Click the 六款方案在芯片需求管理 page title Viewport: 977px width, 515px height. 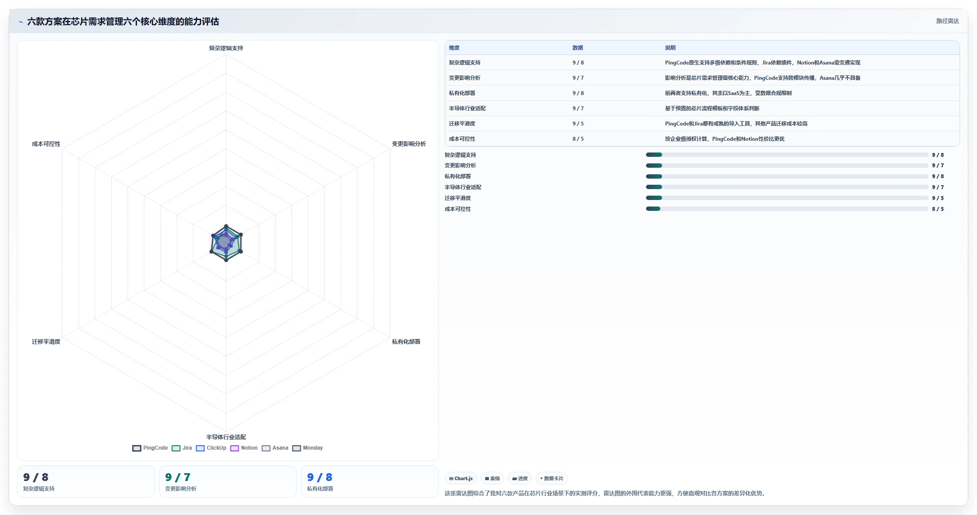pyautogui.click(x=123, y=22)
